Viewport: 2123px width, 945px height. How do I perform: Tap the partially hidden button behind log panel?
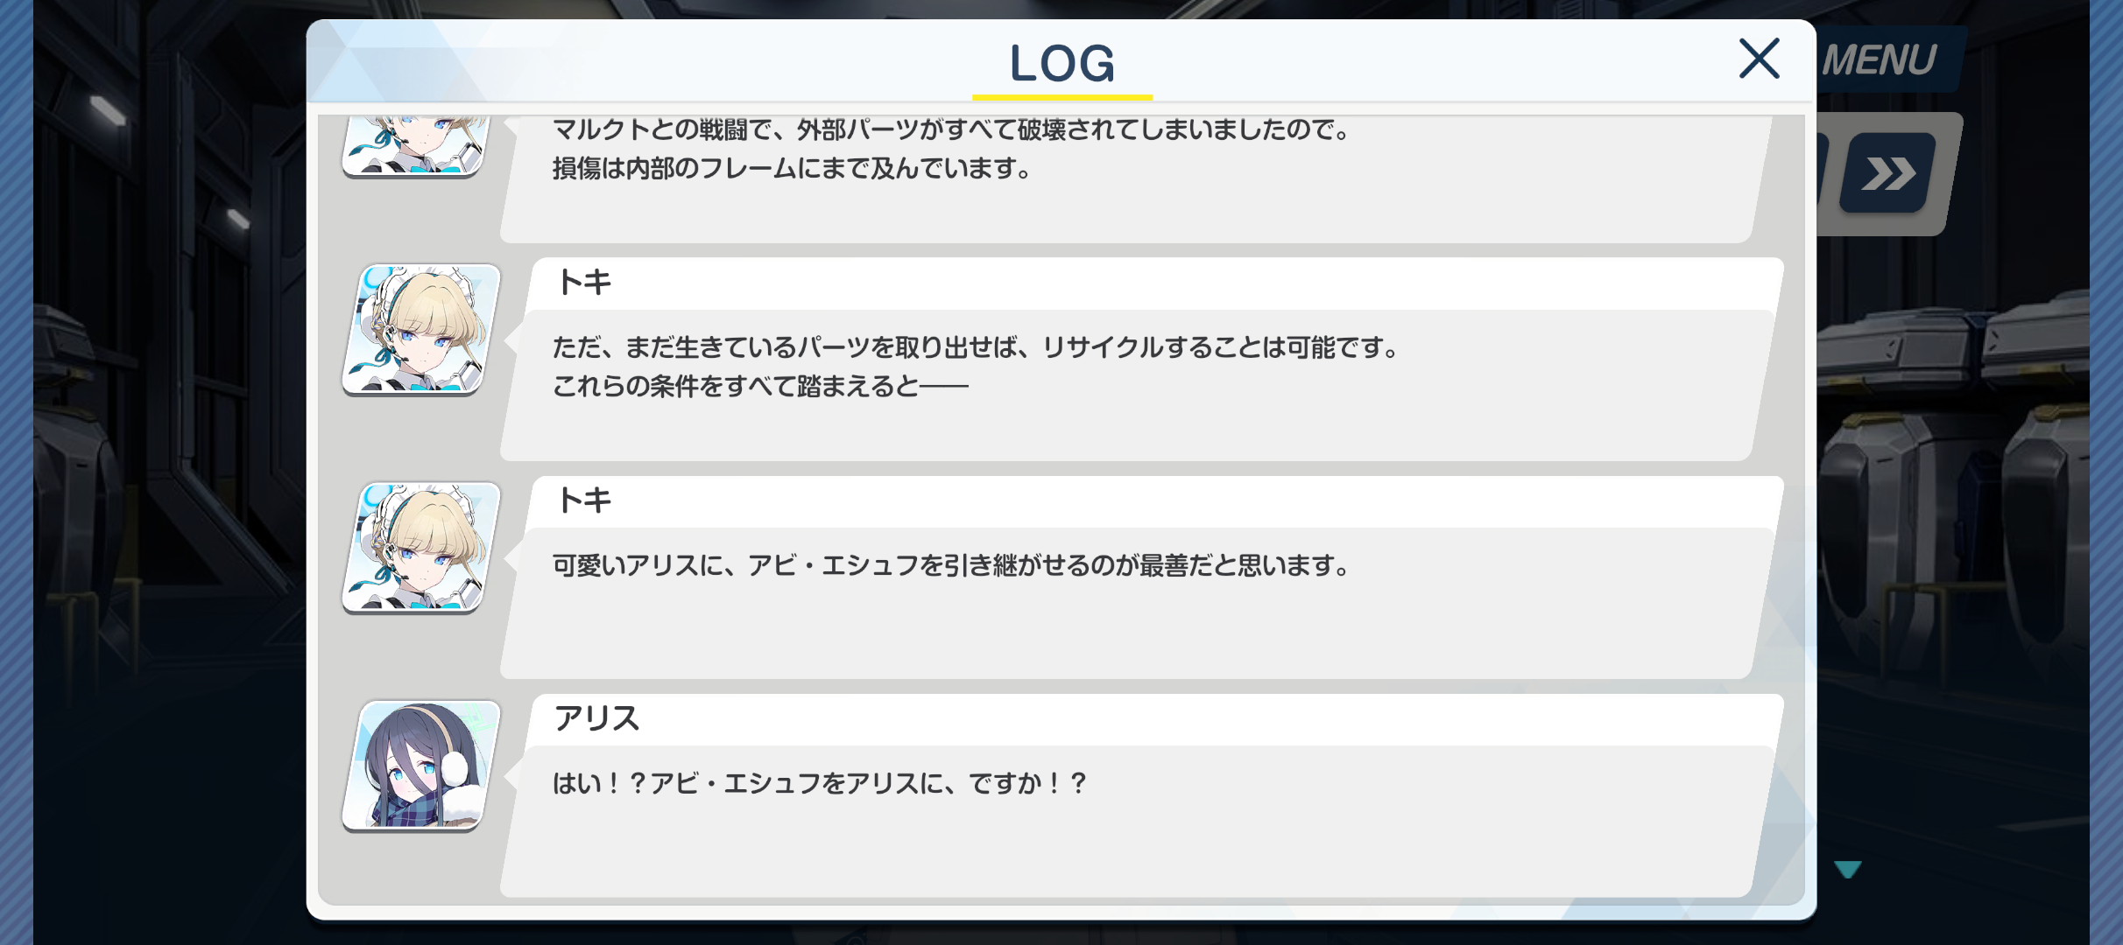[x=1823, y=173]
